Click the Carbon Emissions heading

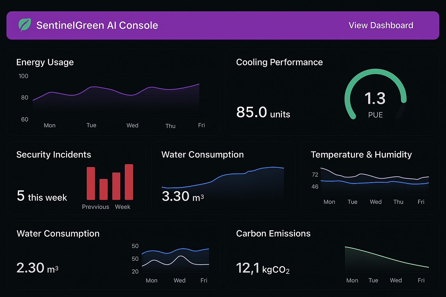click(273, 233)
